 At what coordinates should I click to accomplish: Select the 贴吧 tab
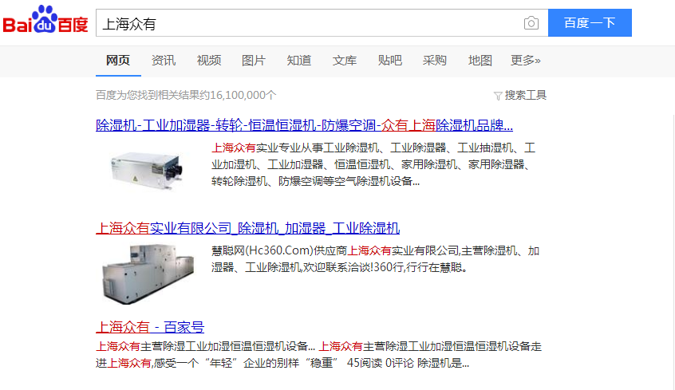click(x=390, y=61)
